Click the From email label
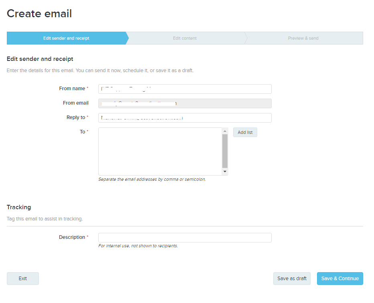This screenshot has width=374, height=303. [x=75, y=103]
